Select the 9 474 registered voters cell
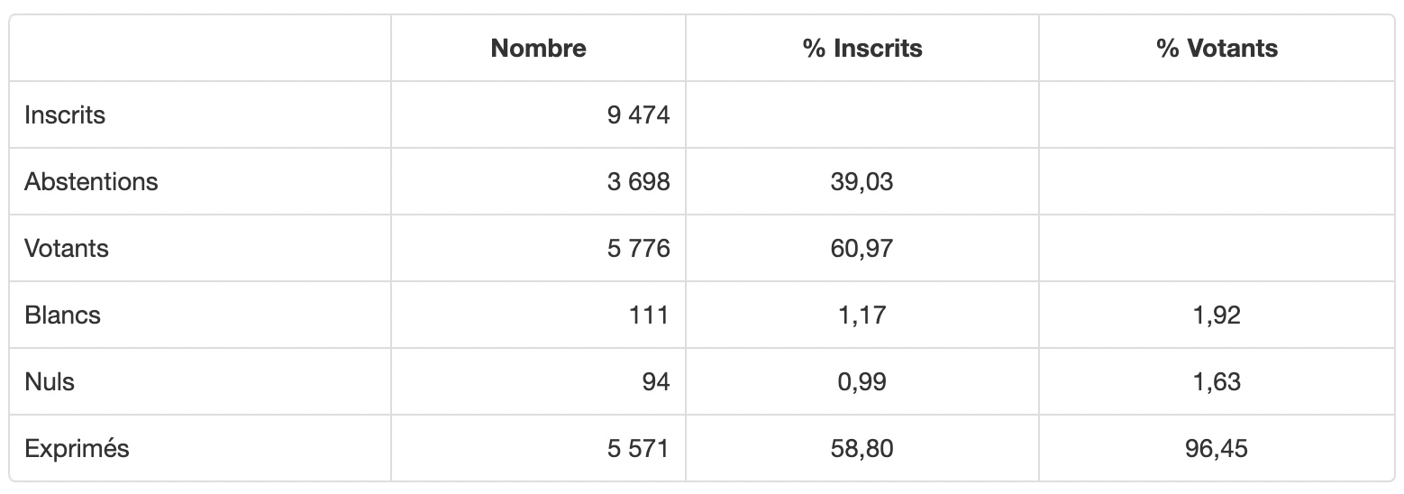1404x494 pixels. tap(638, 115)
